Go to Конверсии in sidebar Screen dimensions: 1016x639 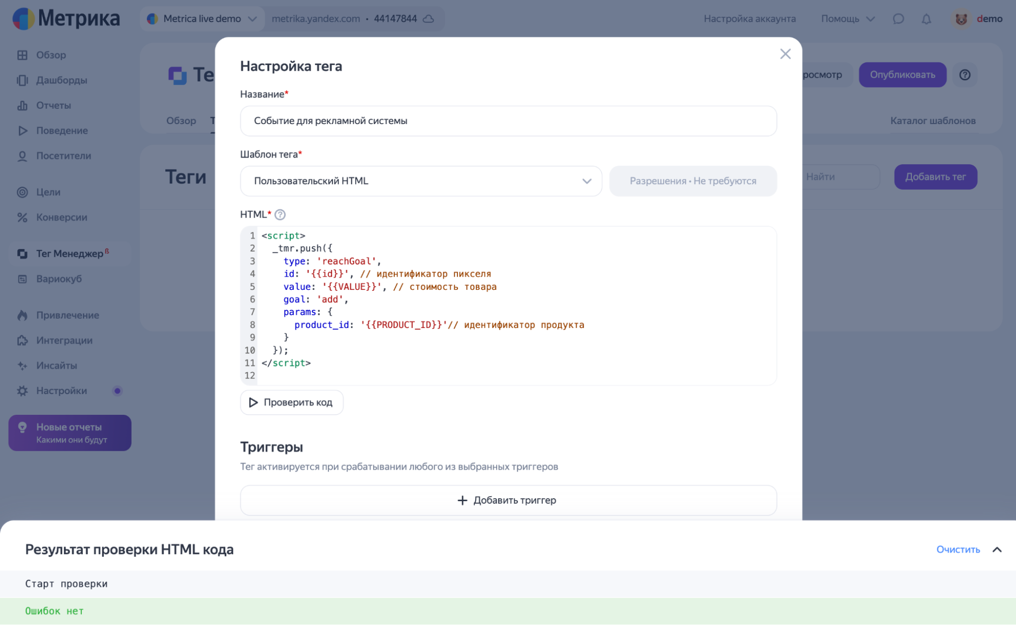(x=61, y=217)
